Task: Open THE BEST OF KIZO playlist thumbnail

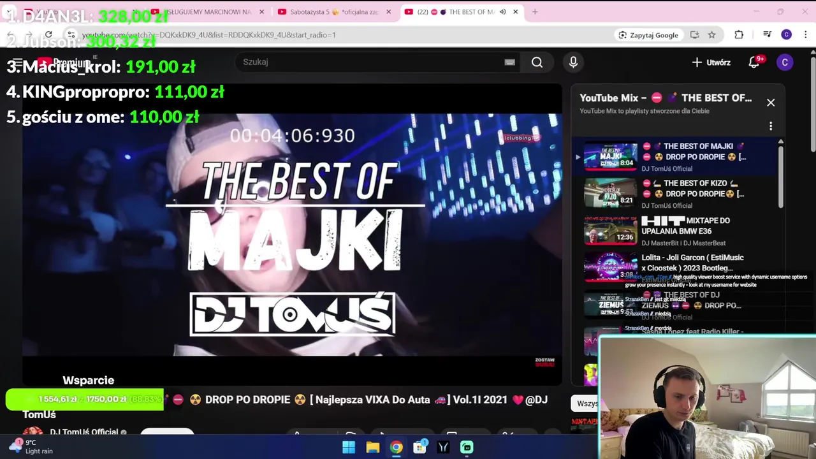Action: click(x=610, y=194)
